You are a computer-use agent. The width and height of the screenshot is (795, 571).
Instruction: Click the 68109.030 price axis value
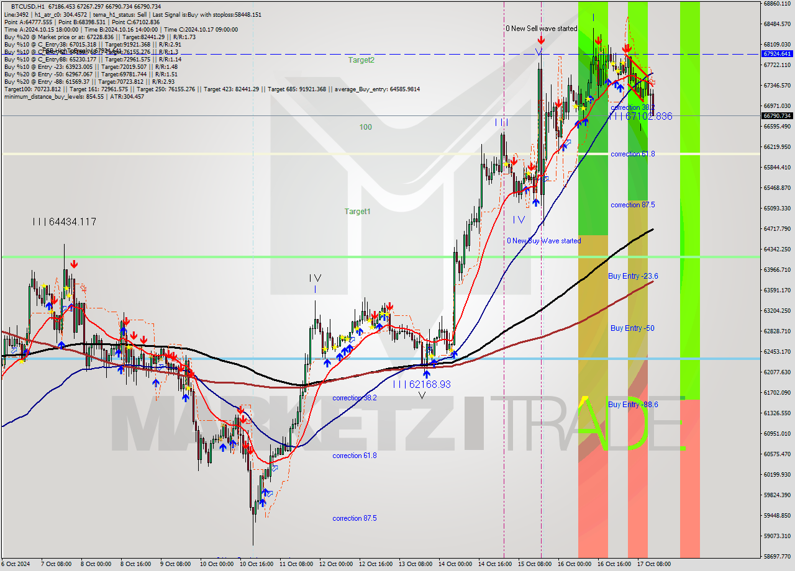click(777, 45)
